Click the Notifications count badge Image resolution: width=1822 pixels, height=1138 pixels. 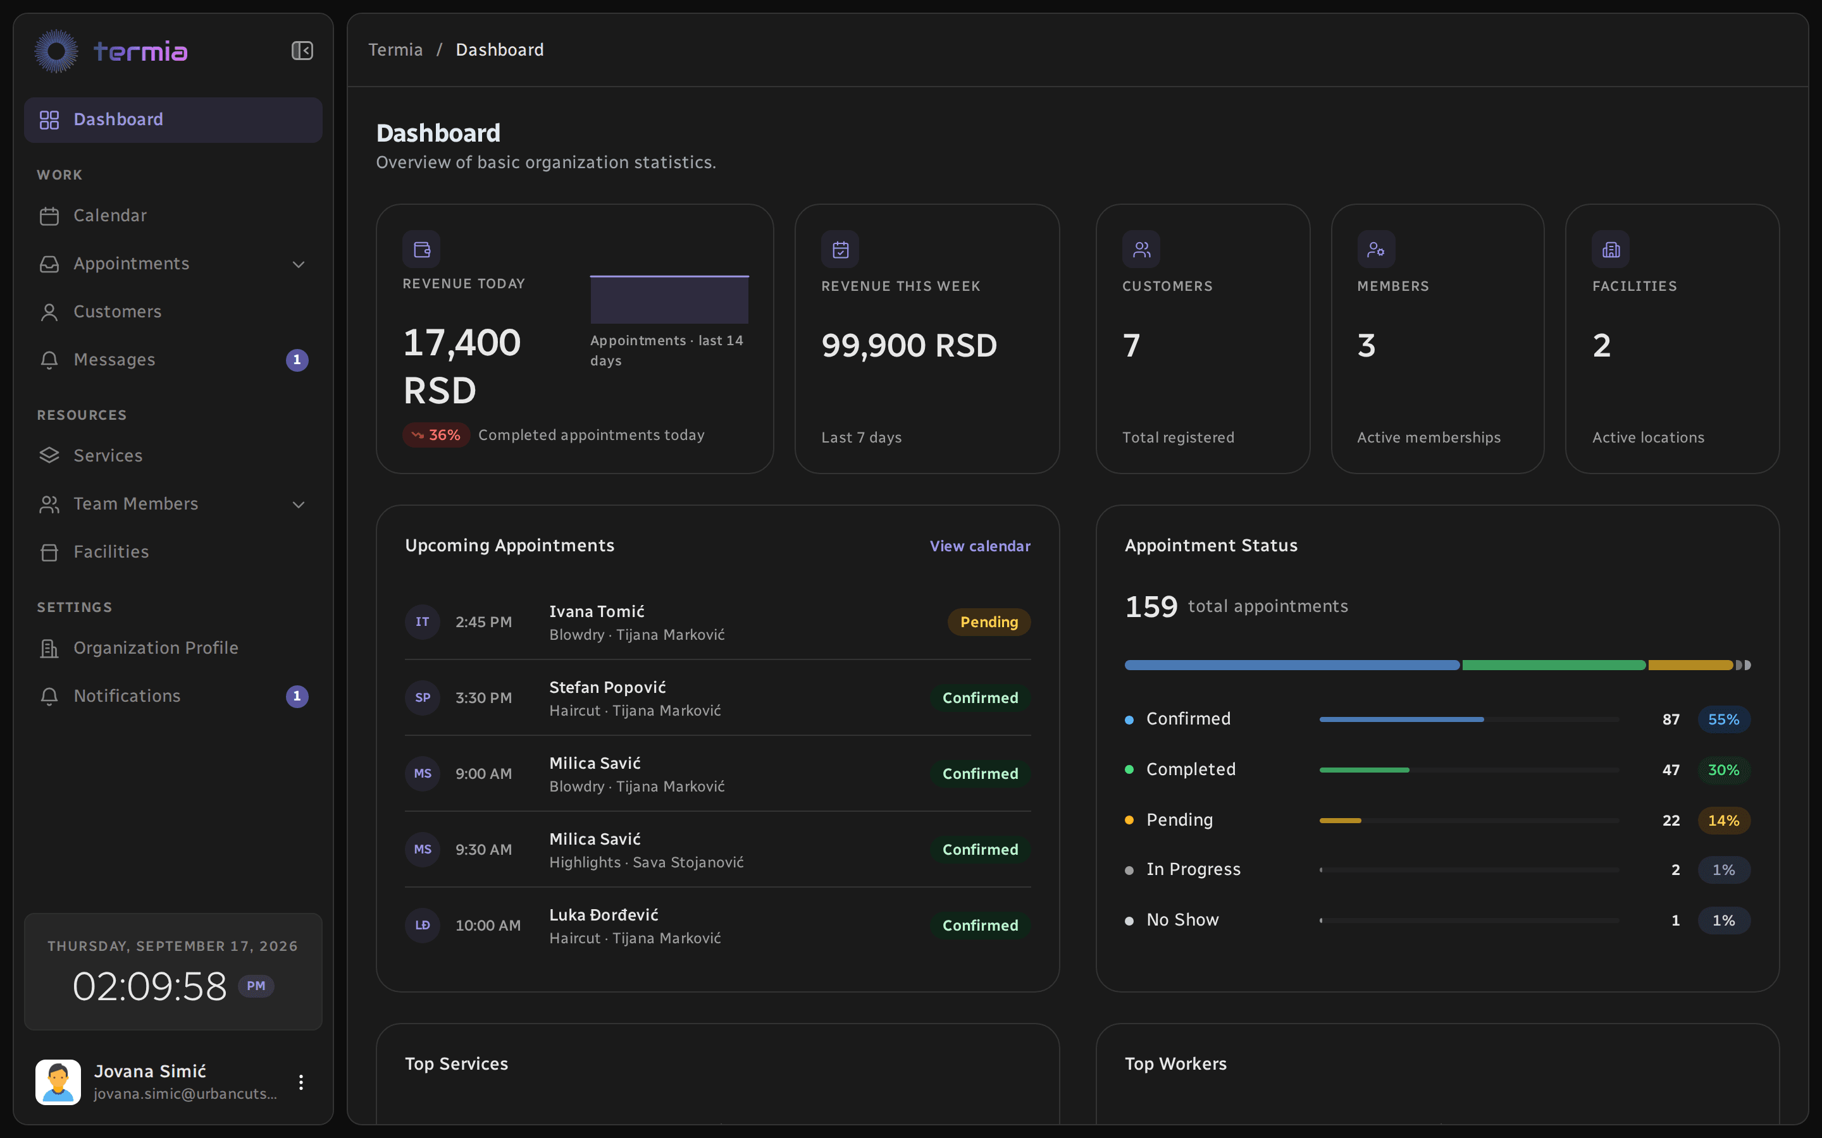[297, 696]
